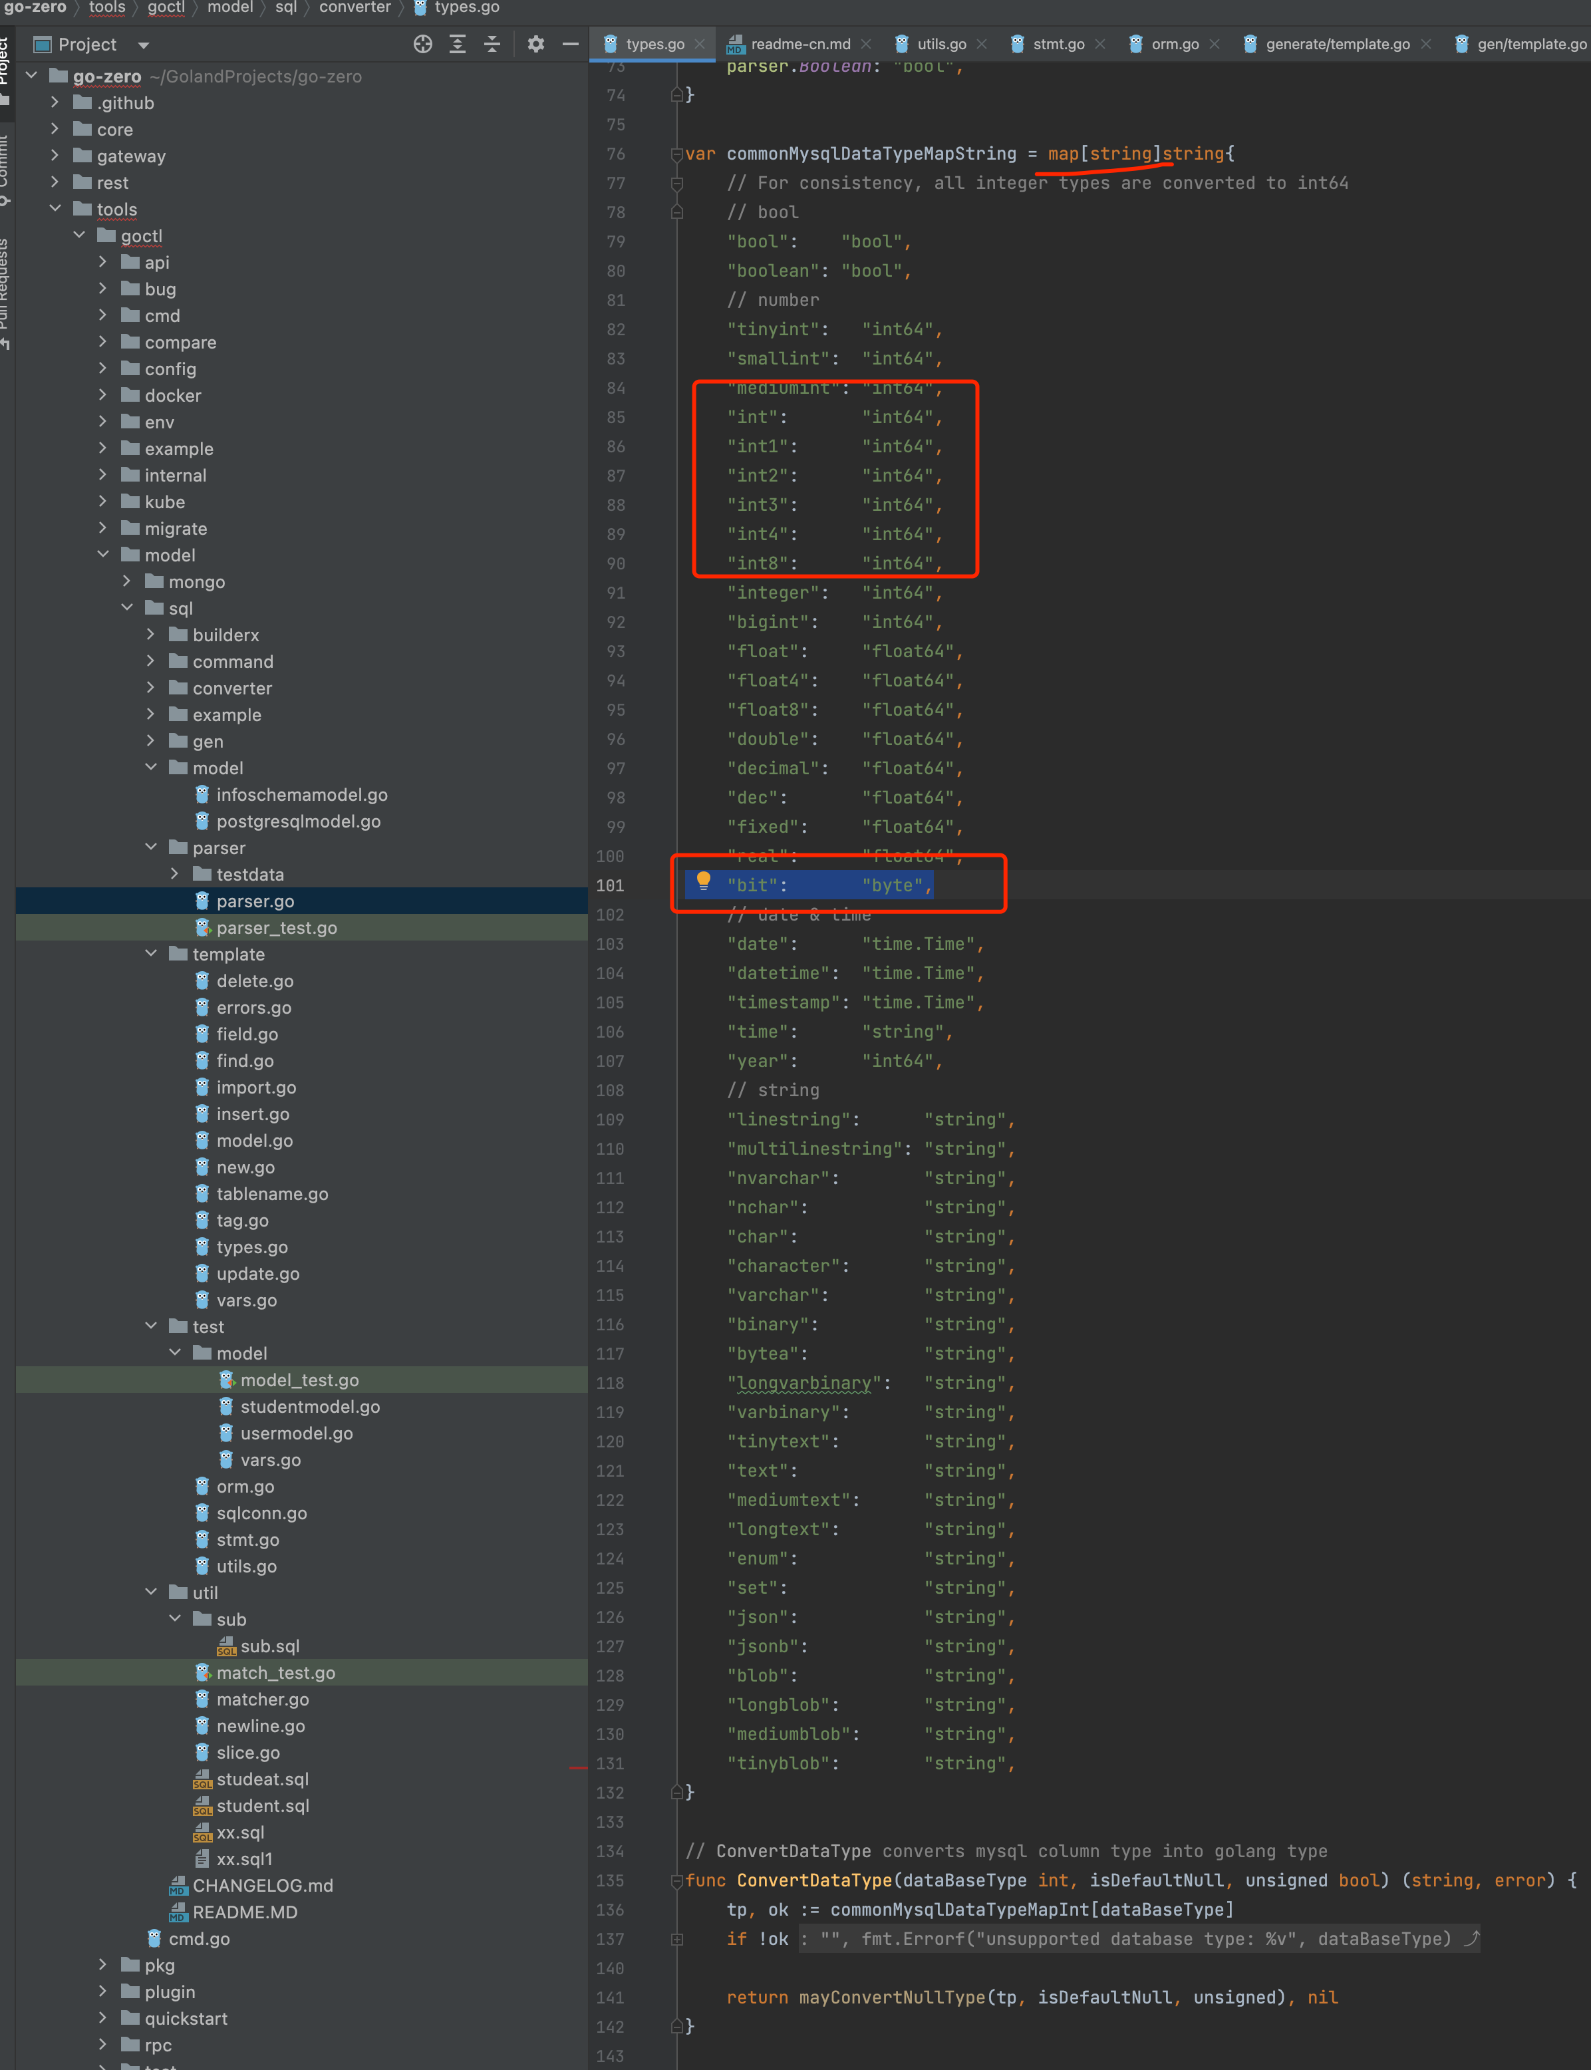Fold the ConvertDataType function at gutter

(x=677, y=1880)
